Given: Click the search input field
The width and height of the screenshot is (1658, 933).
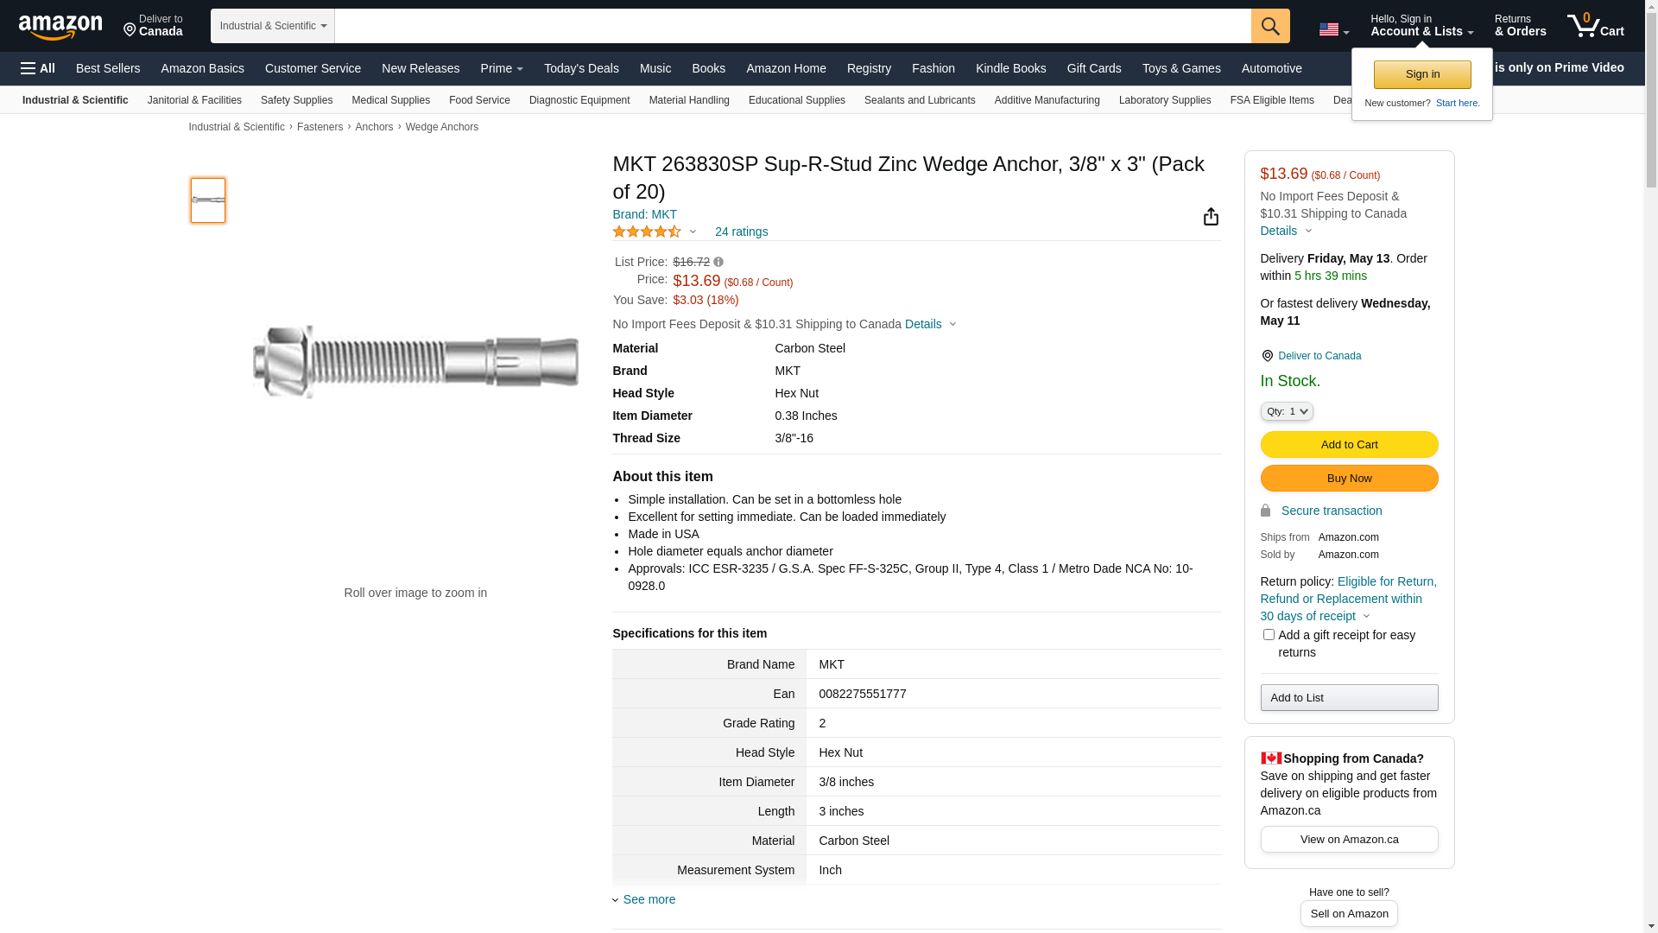Looking at the screenshot, I should click(x=792, y=26).
